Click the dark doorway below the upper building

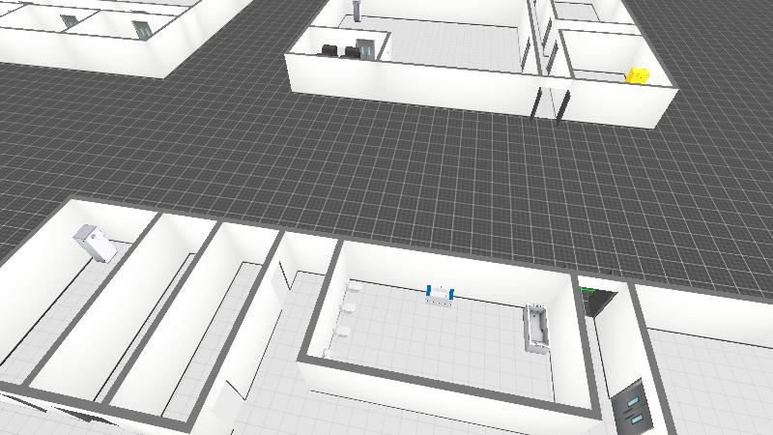(x=548, y=101)
